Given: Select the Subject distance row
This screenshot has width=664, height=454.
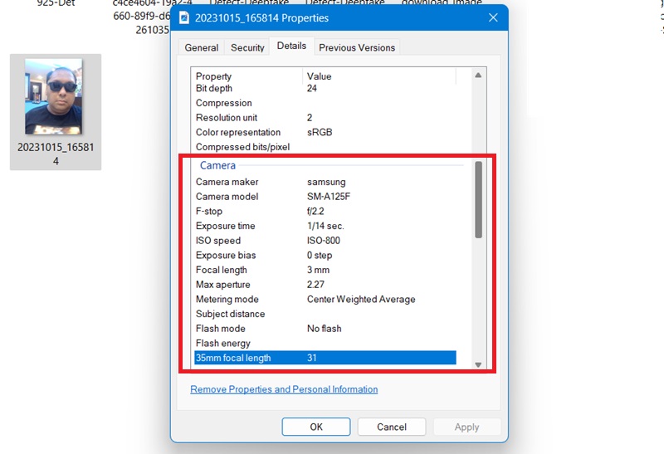Looking at the screenshot, I should [325, 314].
